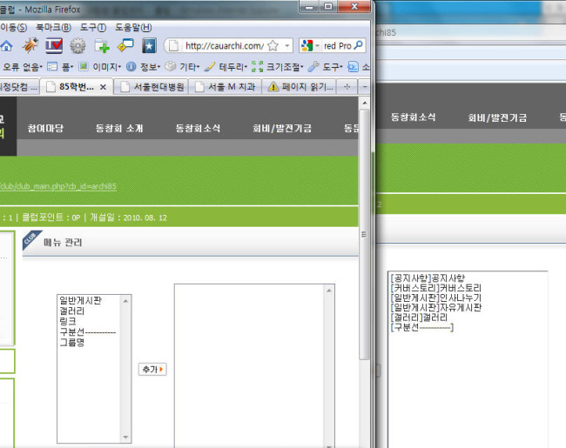The height and width of the screenshot is (448, 566).
Task: Select 일반게시판 in the menu type list
Action: coord(80,300)
